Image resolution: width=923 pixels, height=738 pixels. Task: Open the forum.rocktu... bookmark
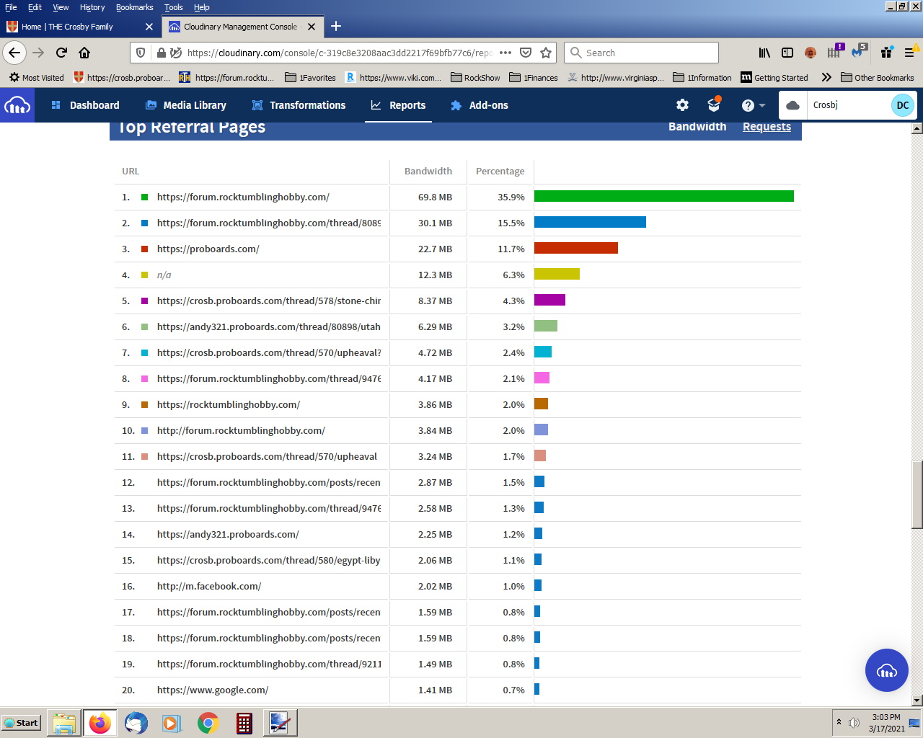tap(226, 77)
